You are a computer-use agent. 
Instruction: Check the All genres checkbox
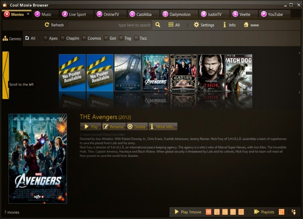[27, 38]
